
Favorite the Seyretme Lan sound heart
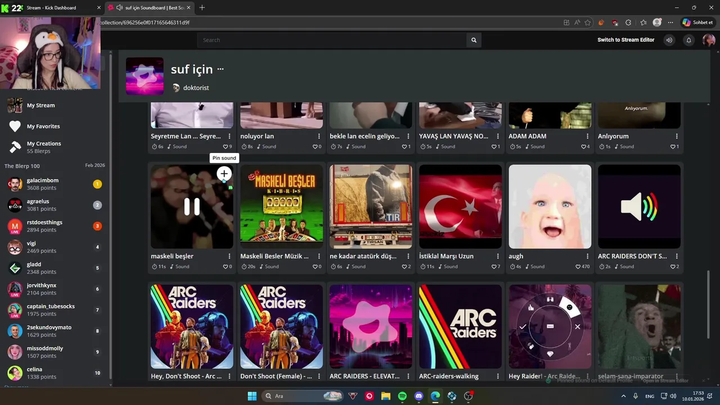[226, 147]
